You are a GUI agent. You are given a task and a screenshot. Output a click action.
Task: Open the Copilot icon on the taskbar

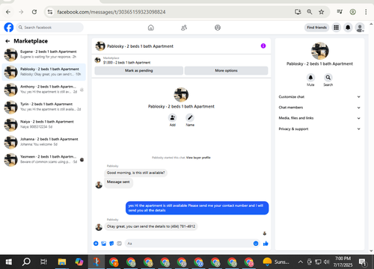pyautogui.click(x=79, y=262)
